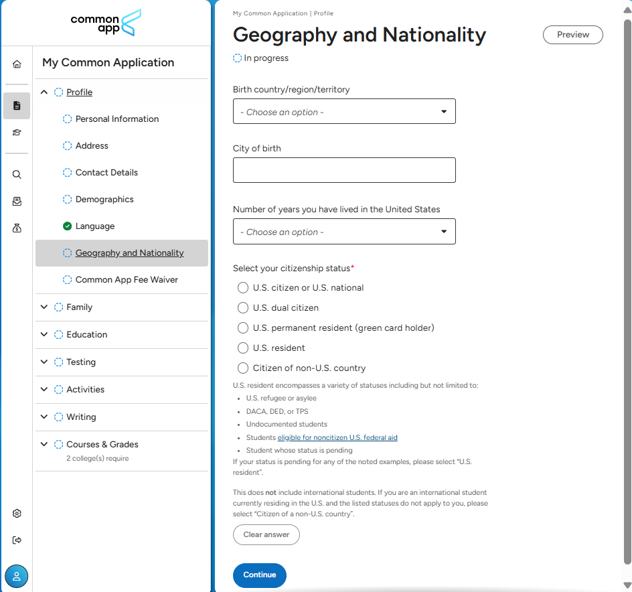The width and height of the screenshot is (632, 592).
Task: Open Birth country/region/territory dropdown
Action: pyautogui.click(x=344, y=112)
